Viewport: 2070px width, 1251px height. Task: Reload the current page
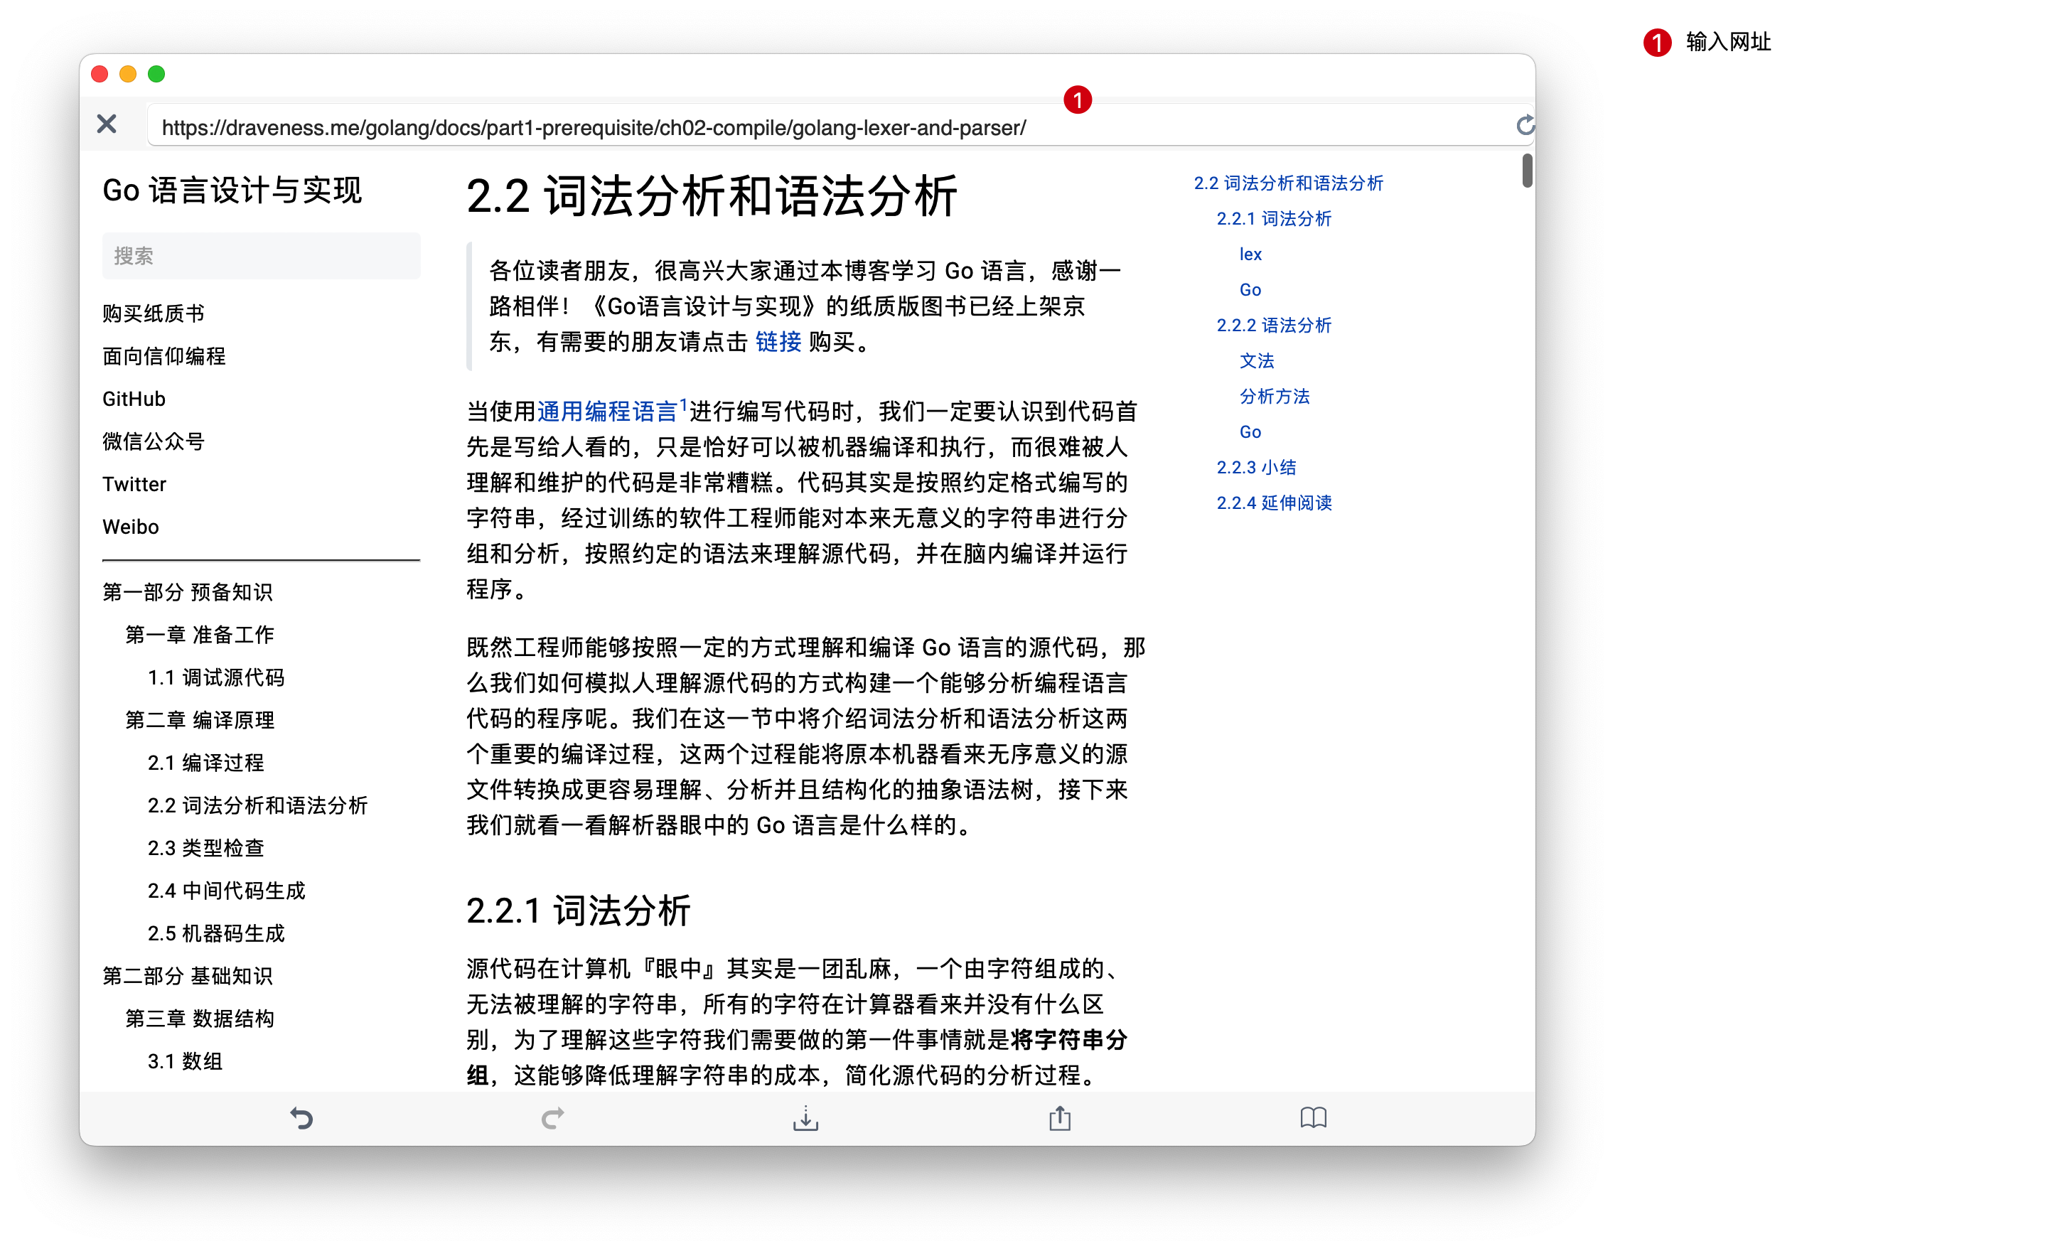(1525, 124)
